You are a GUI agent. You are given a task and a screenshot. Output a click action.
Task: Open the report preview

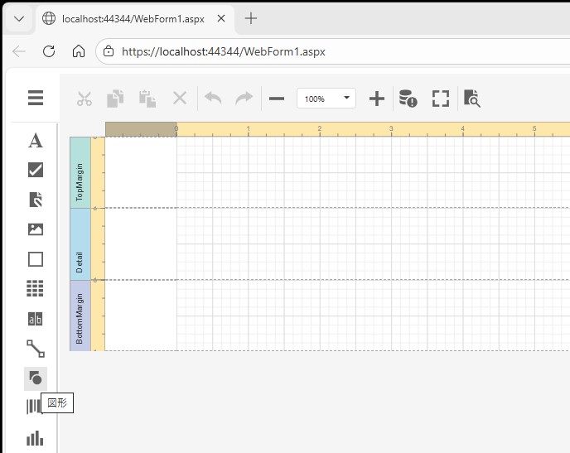pos(472,99)
